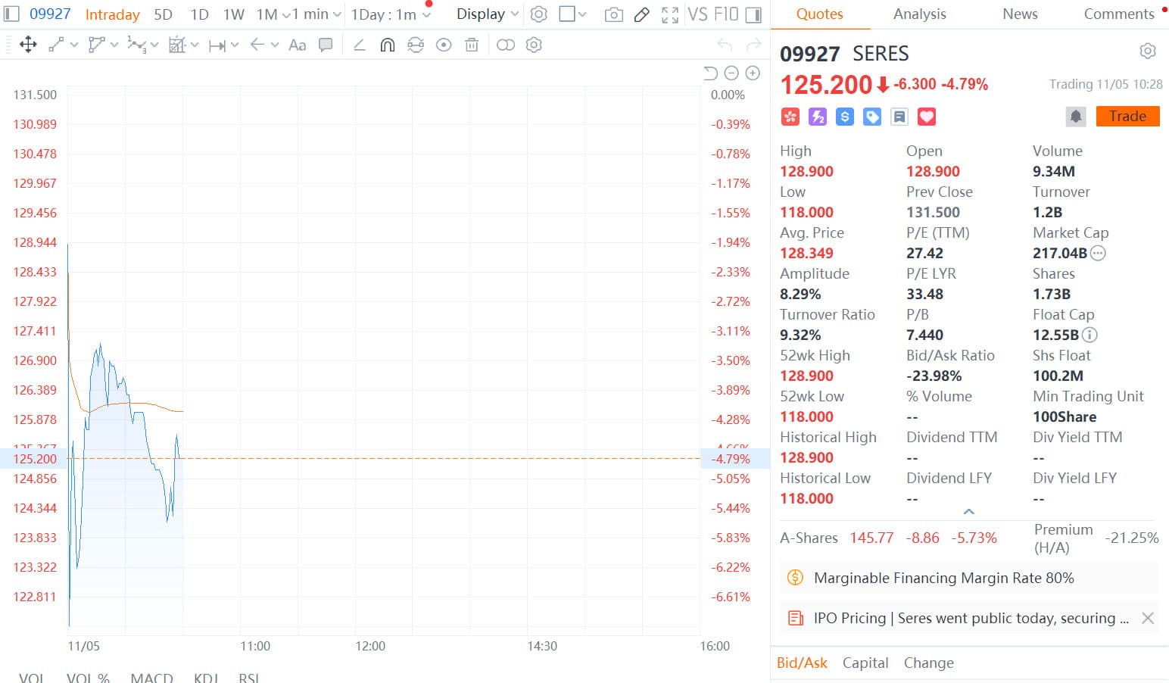Screen dimensions: 1169x683
Task: Toggle the price alert bell
Action: 1076,116
